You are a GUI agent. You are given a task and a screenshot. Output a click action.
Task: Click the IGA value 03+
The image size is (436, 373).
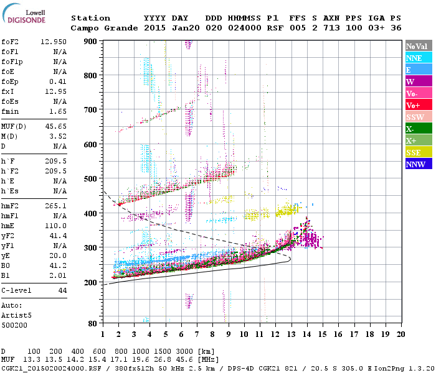click(376, 28)
